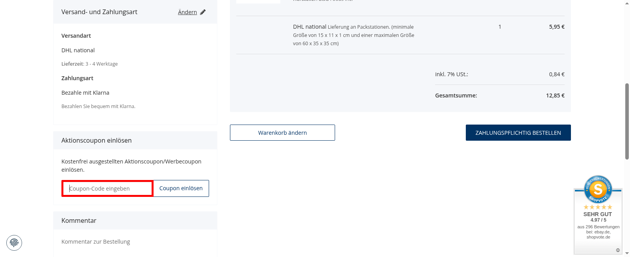Screen dimensions: 630x257
Task: Click the scrollbar up arrow
Action: (627, 3)
